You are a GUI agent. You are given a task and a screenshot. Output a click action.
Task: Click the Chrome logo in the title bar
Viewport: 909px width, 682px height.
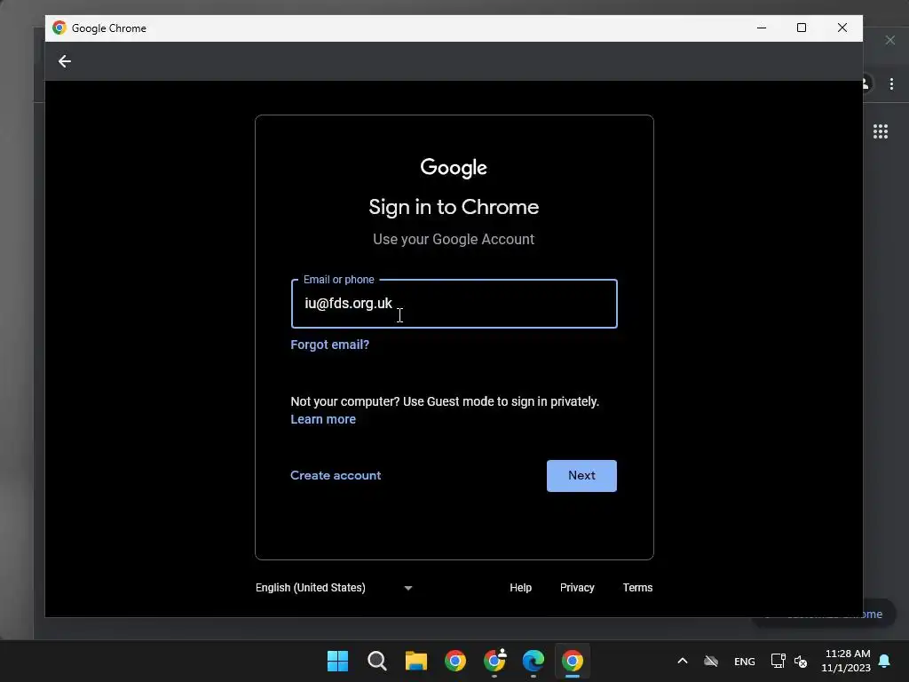click(59, 28)
